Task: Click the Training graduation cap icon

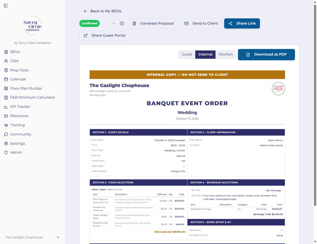Action: pyautogui.click(x=6, y=125)
